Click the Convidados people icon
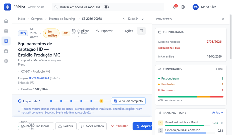Screen dimensions: 232x135 tap(160, 69)
